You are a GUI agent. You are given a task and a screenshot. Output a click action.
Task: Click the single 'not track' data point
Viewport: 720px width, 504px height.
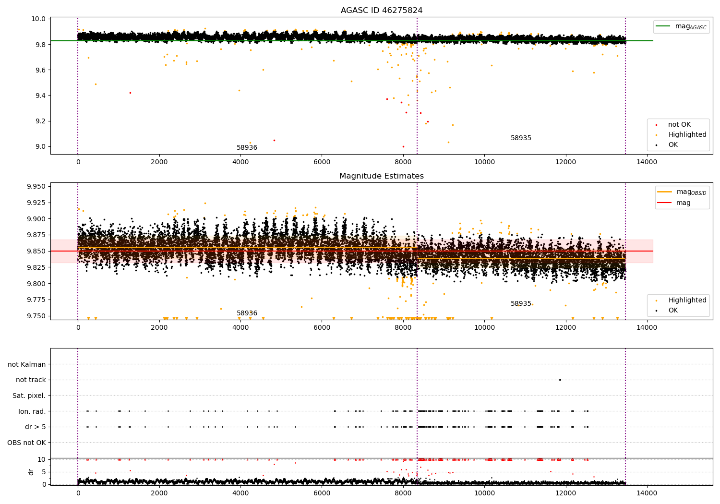(560, 380)
